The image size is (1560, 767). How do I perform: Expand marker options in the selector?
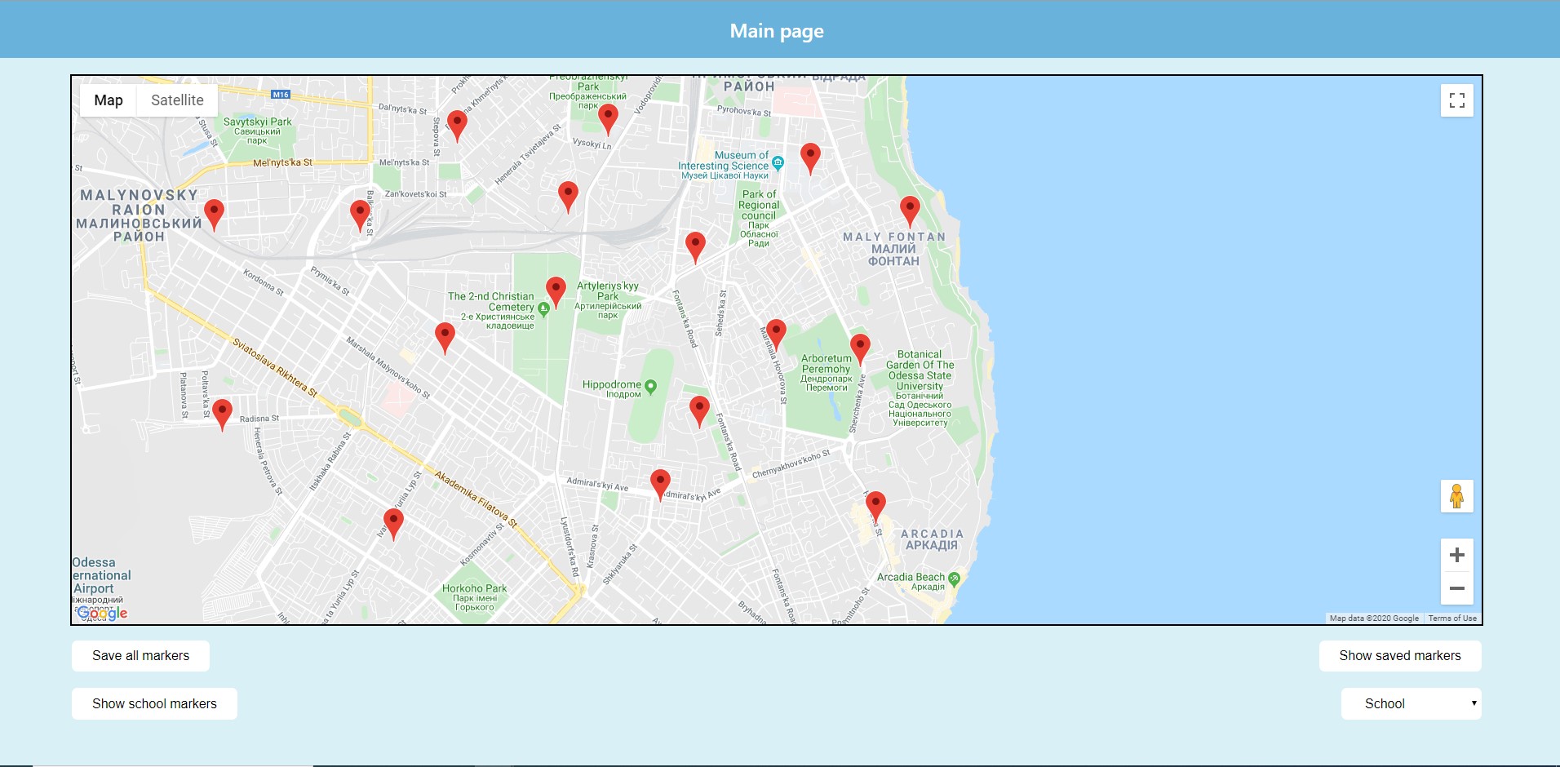click(1412, 703)
